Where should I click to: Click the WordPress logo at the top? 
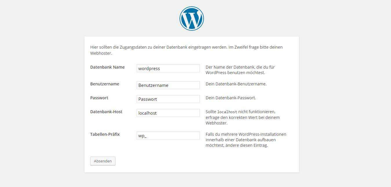192,19
